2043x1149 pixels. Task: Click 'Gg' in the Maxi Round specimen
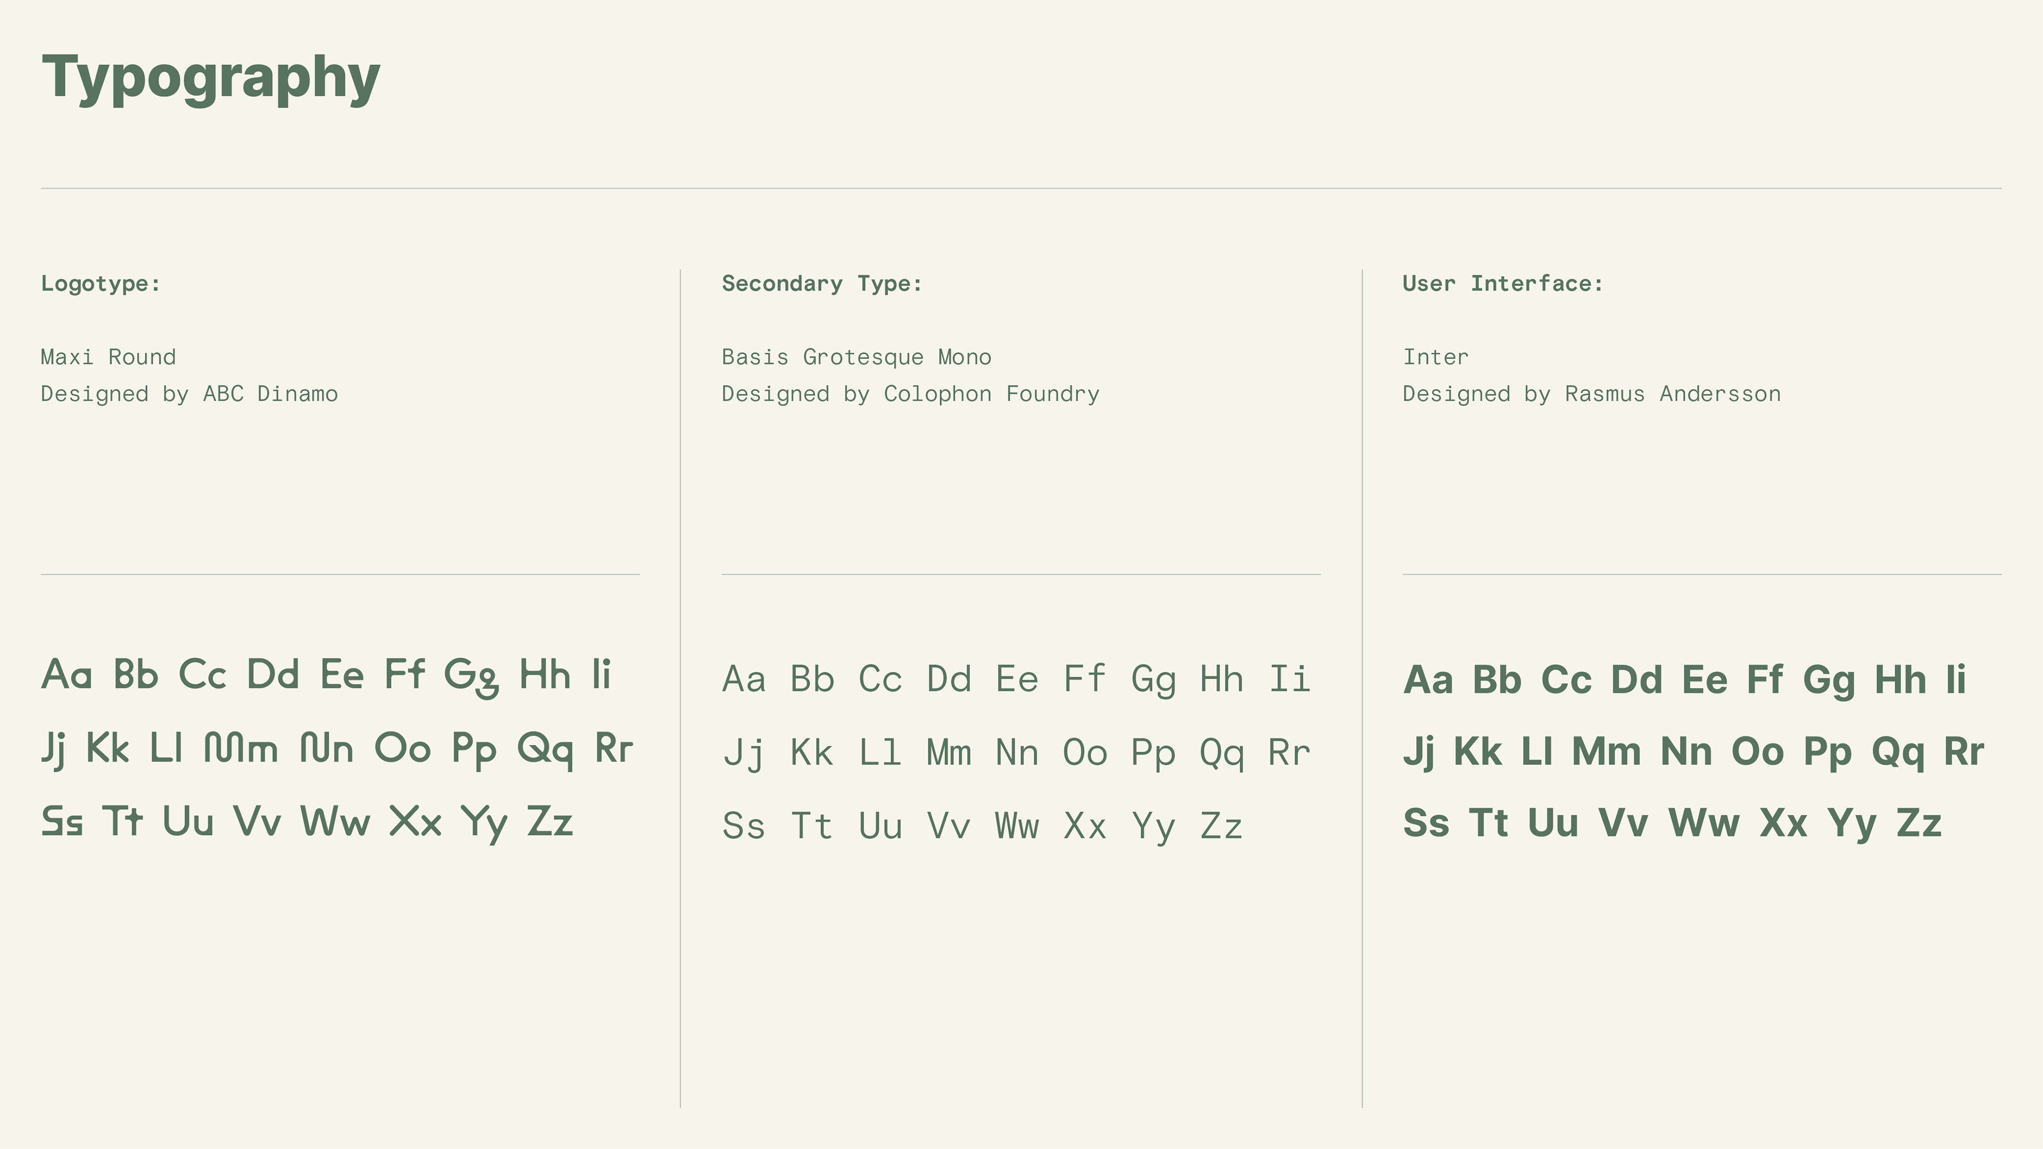(x=471, y=678)
